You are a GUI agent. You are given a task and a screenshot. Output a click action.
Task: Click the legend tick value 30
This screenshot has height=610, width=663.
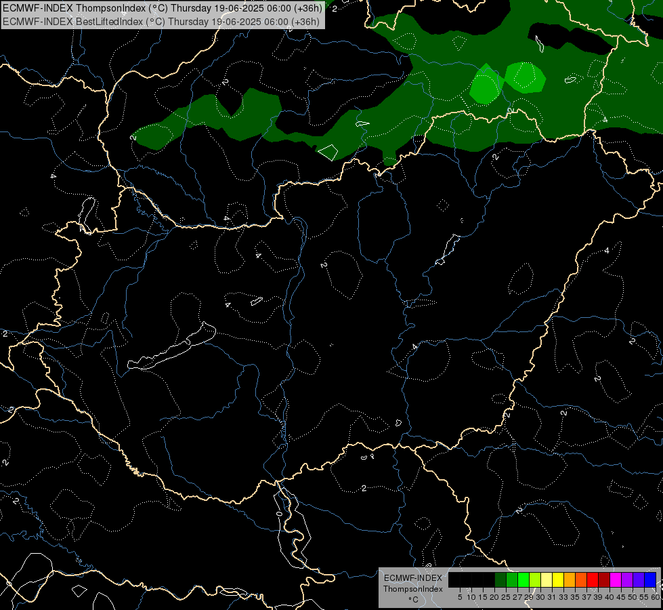[x=540, y=597]
